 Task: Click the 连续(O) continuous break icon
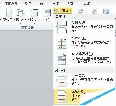(x=61, y=96)
